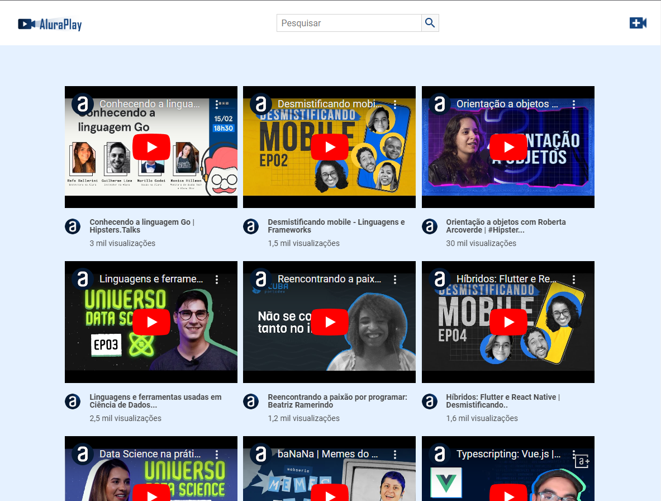Open embed title link Linguagens e ferrame...
Screen dimensions: 661x501
click(151, 279)
